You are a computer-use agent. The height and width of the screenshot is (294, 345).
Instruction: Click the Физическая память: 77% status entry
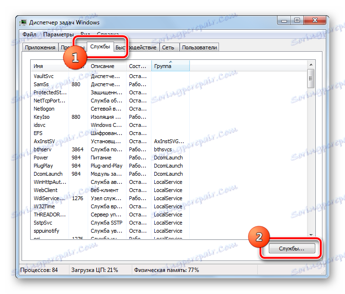click(x=167, y=270)
